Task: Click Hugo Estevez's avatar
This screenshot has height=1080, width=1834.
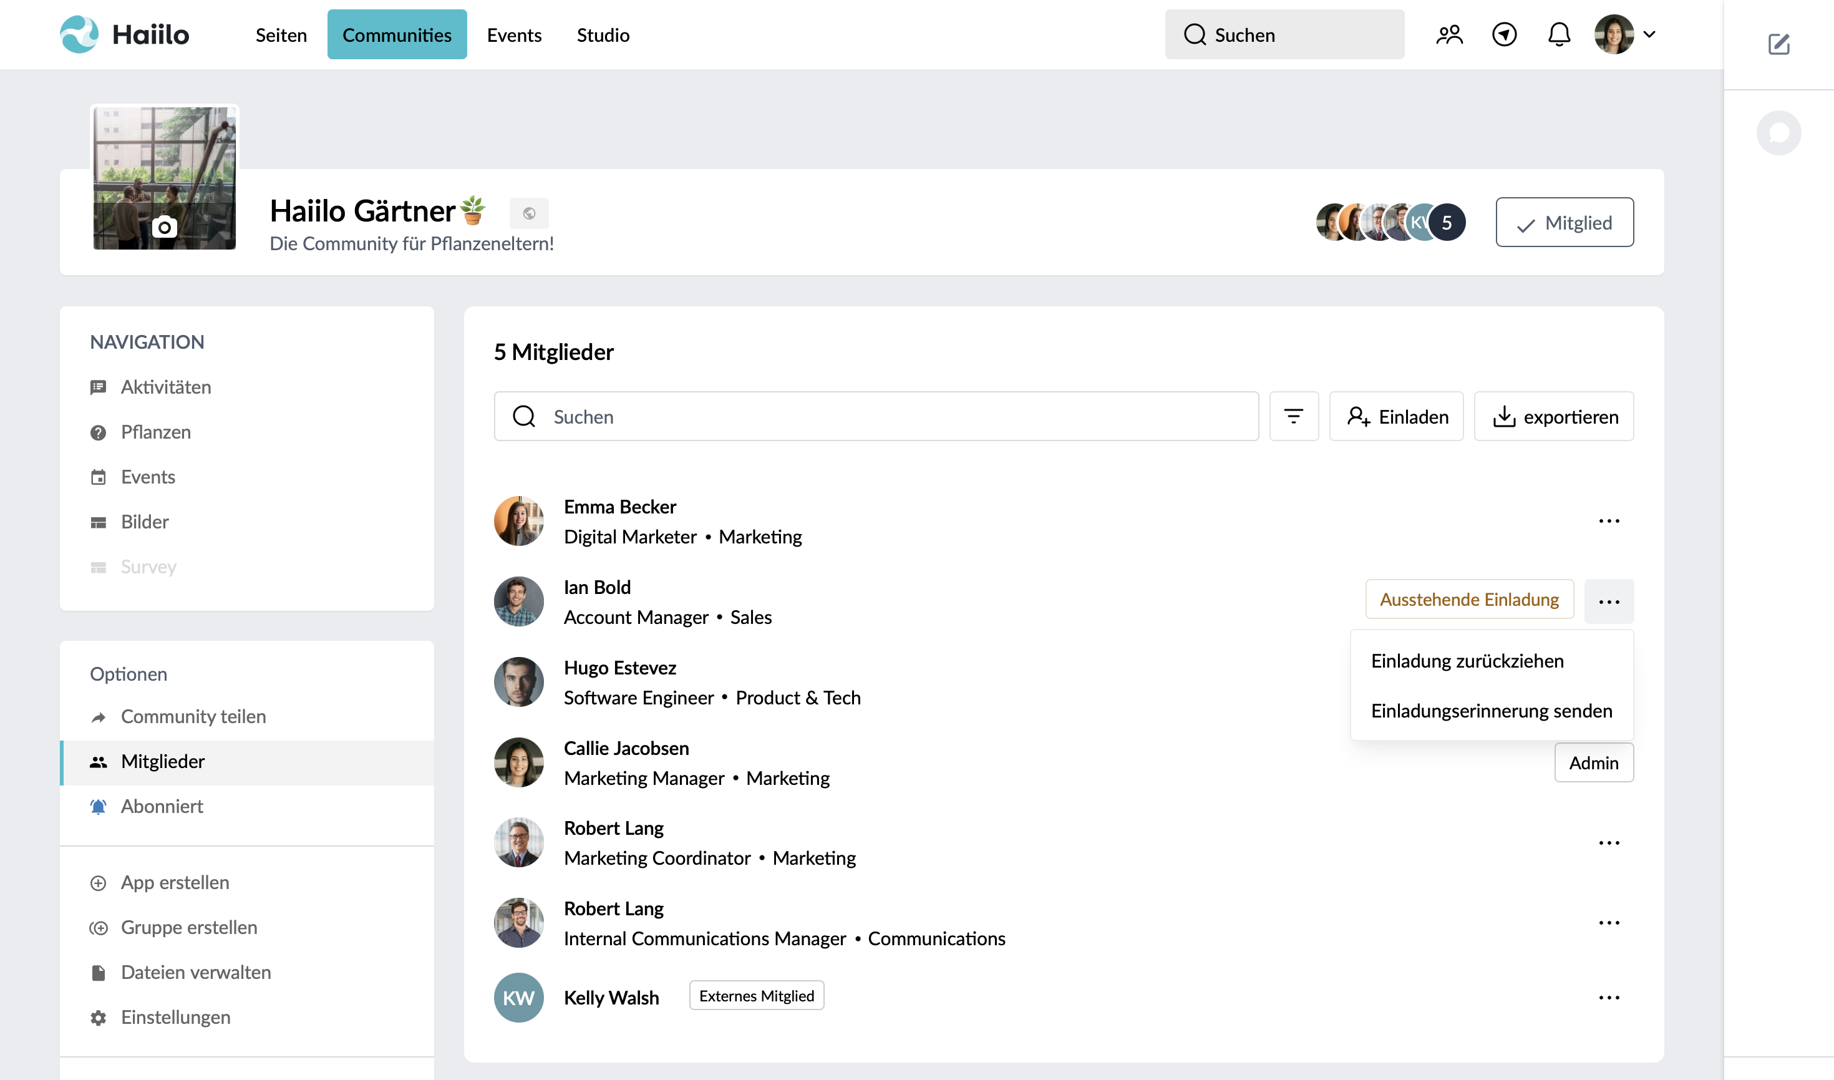Action: [x=519, y=682]
